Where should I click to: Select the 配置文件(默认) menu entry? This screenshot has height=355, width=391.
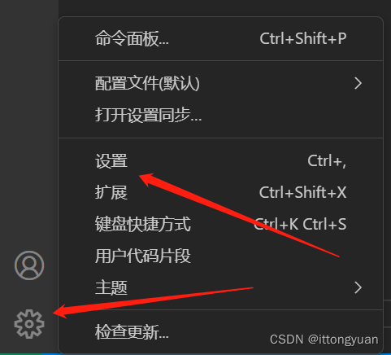coord(221,83)
